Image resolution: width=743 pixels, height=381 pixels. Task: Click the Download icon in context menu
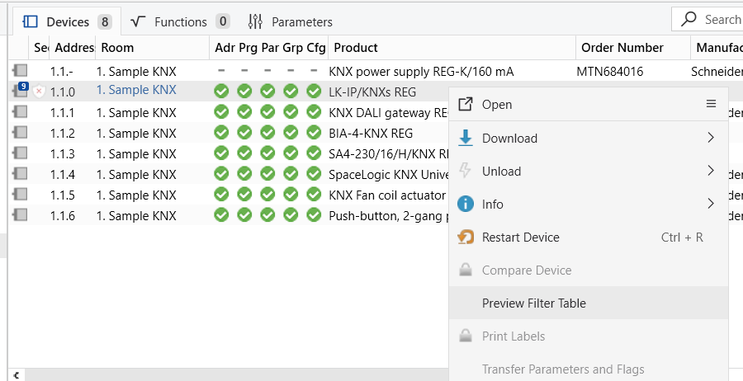[x=466, y=139]
